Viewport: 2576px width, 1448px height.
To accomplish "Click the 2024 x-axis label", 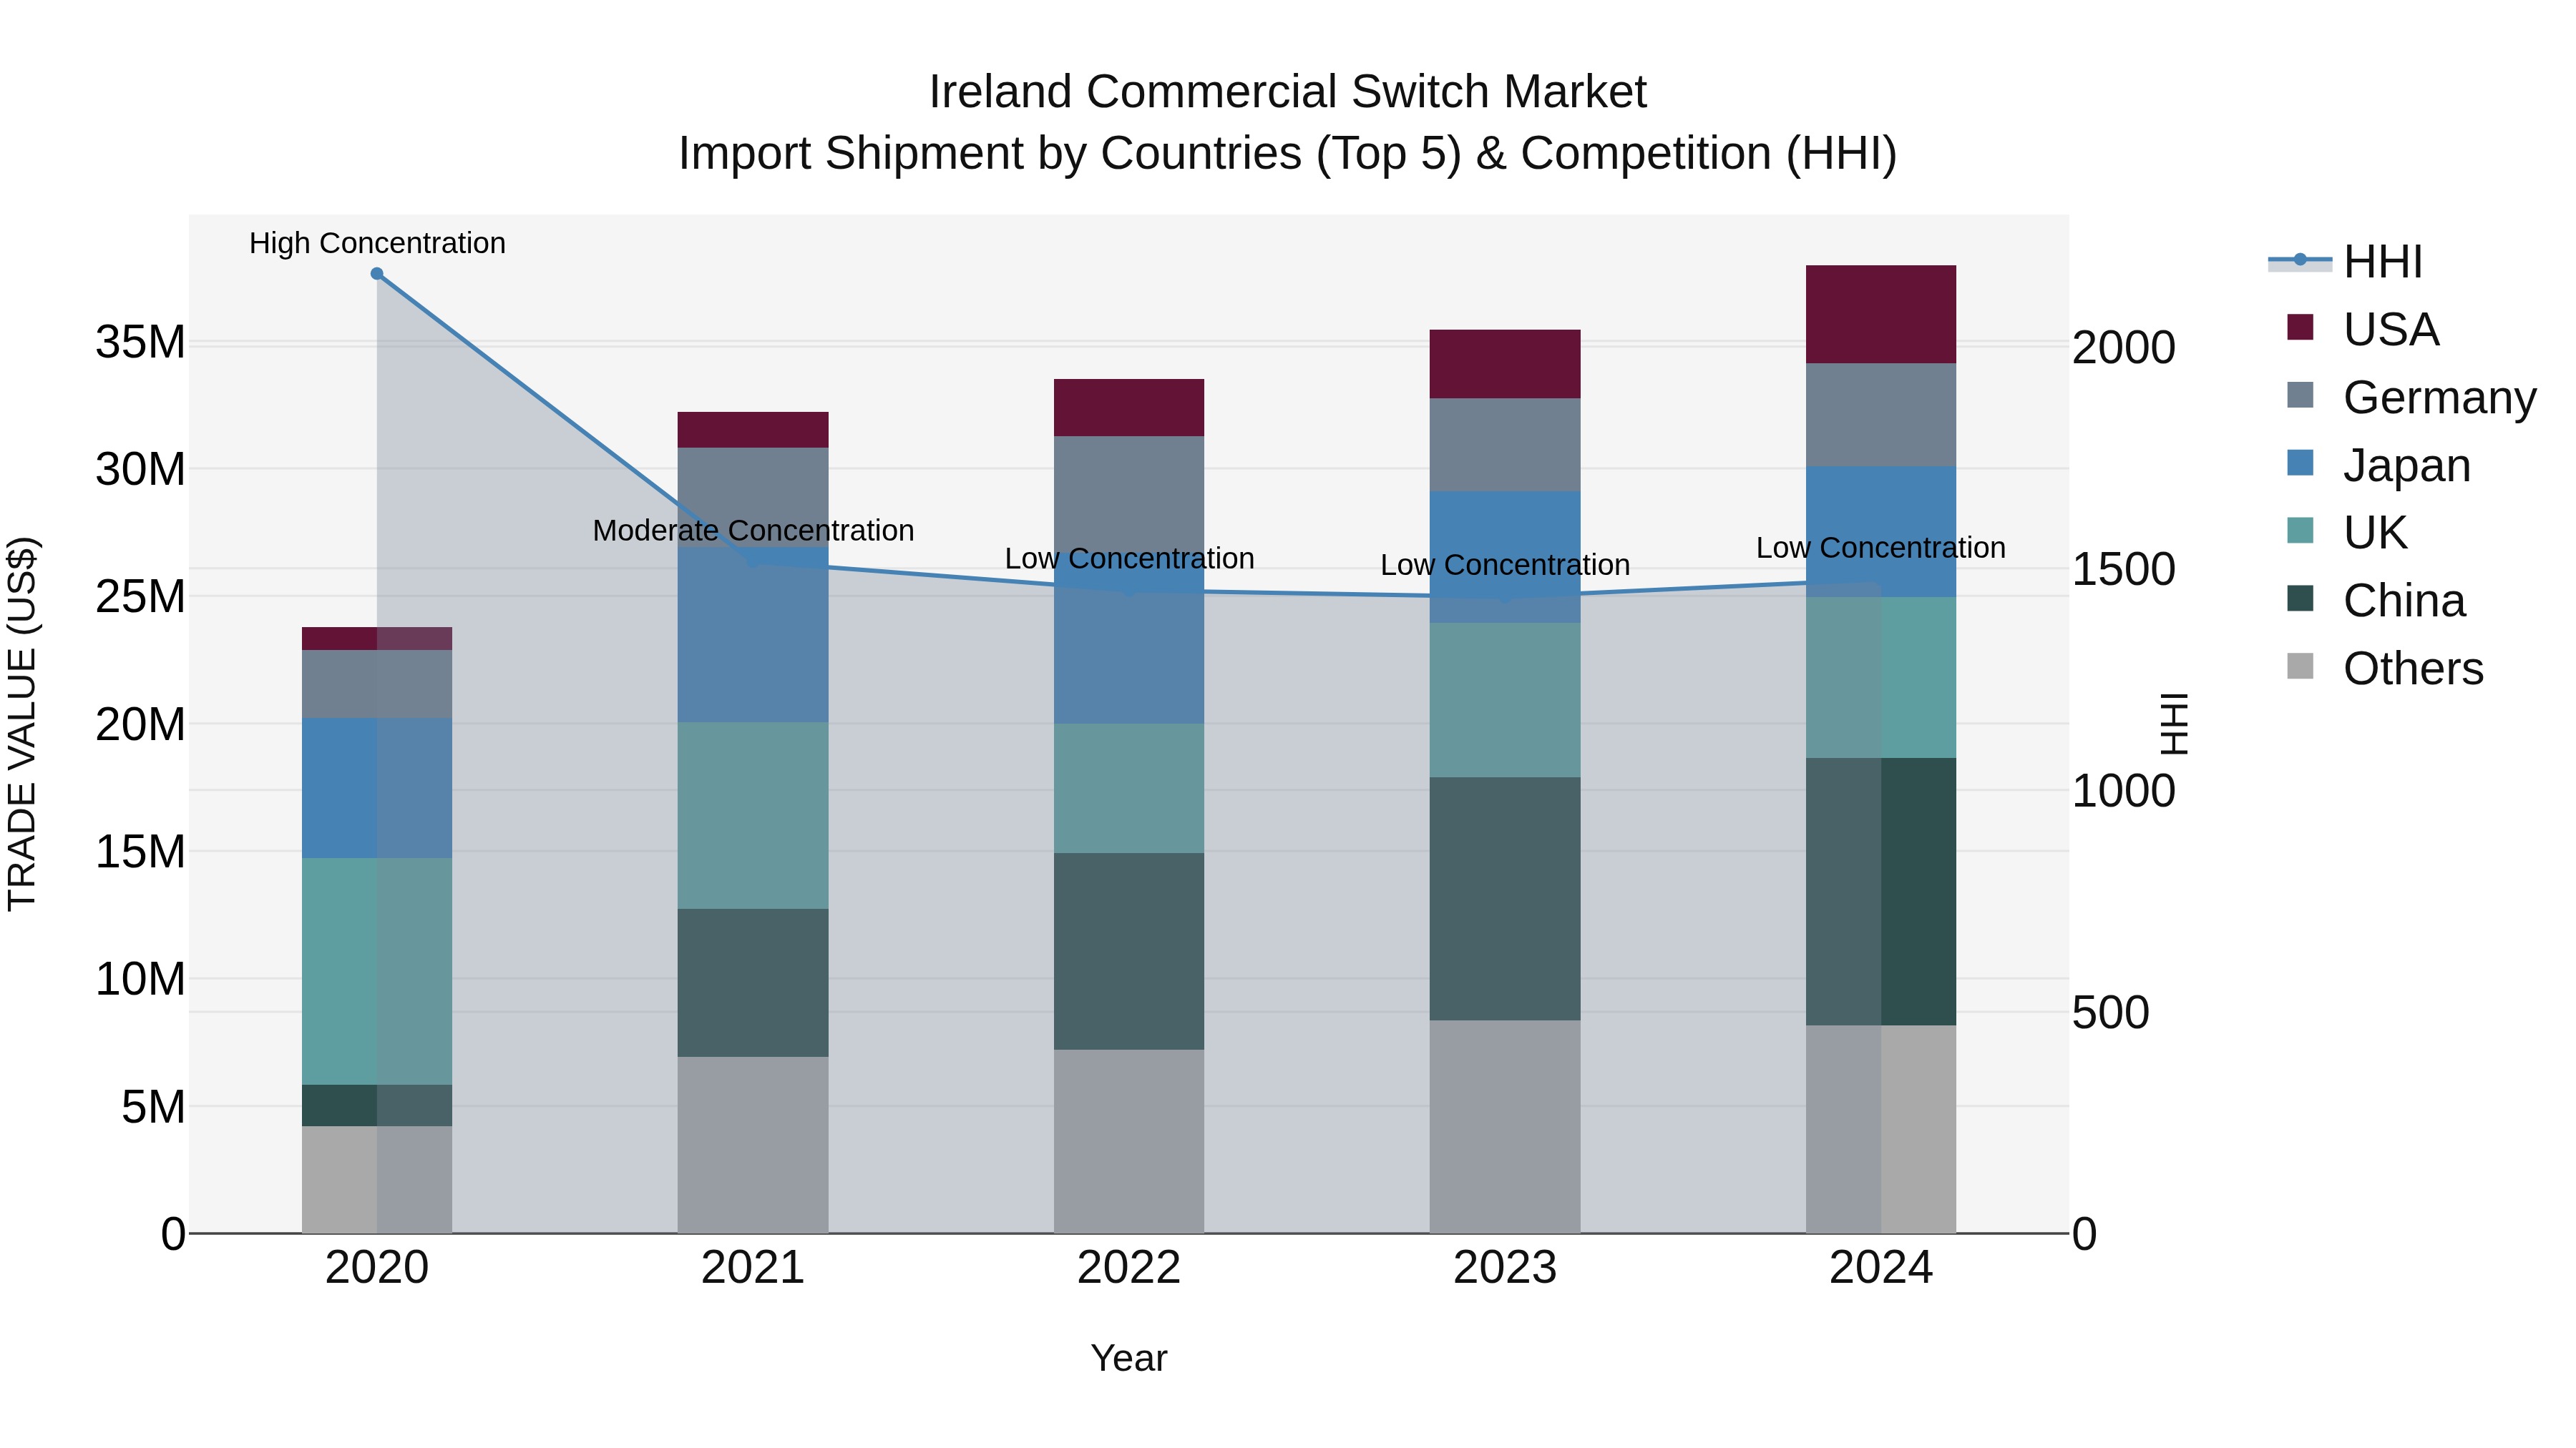I will pyautogui.click(x=1880, y=1268).
